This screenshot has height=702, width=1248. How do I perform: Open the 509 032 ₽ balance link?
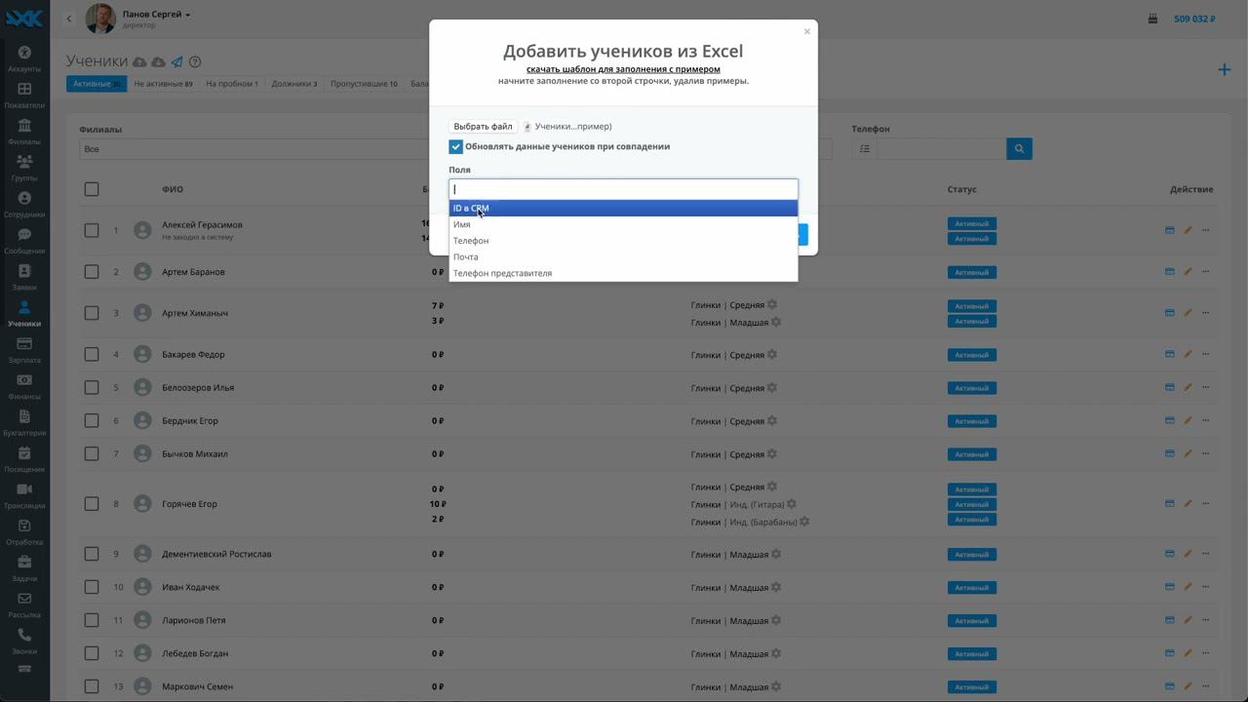1194,19
